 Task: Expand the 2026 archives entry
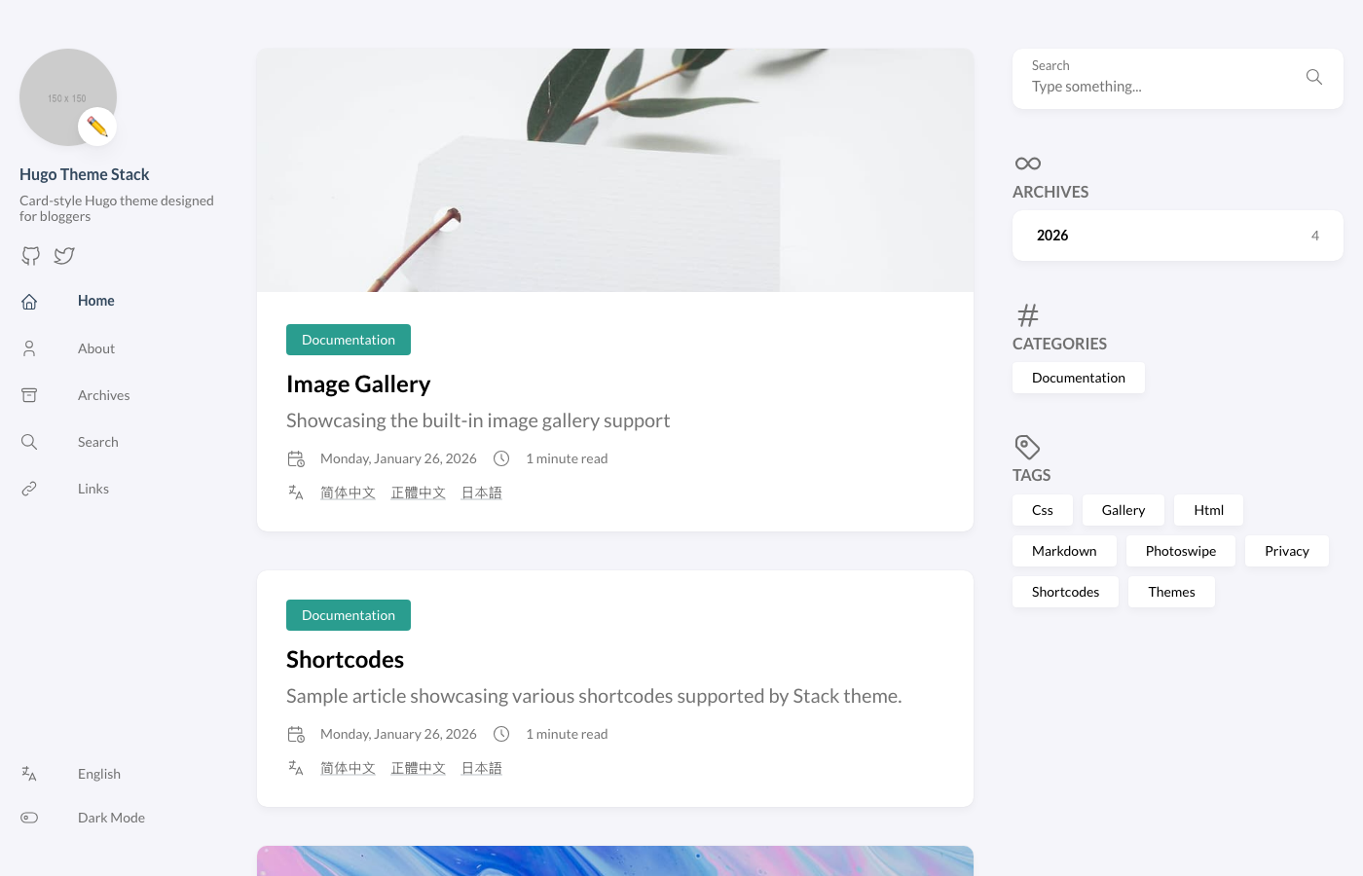point(1177,235)
